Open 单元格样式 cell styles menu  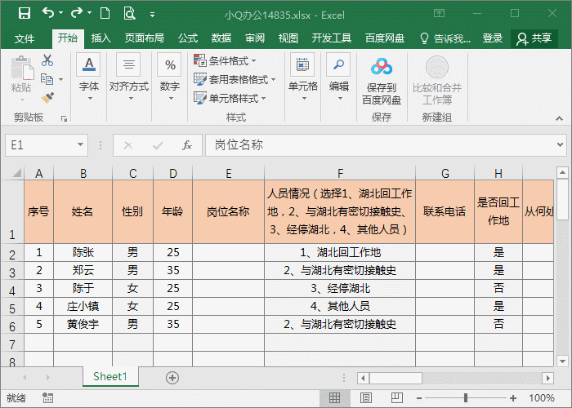(230, 99)
